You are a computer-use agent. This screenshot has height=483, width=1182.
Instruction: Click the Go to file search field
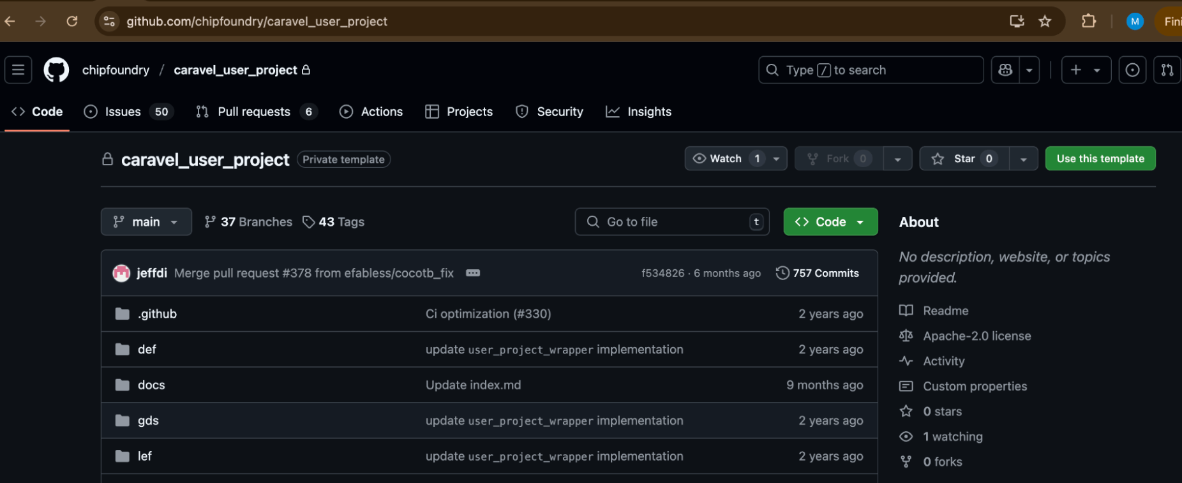click(671, 222)
